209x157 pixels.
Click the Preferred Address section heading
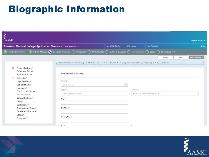click(x=72, y=74)
